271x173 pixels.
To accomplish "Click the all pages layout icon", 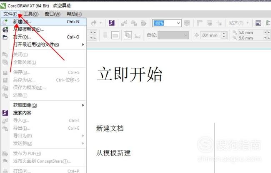I will tap(128, 35).
